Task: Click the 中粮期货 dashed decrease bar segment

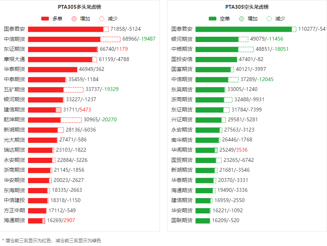Action: pos(246,49)
